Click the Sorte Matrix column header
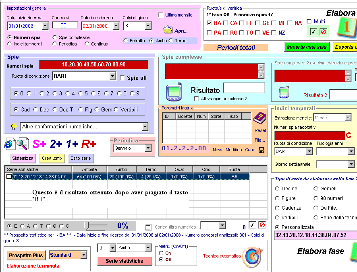The image size is (357, 272). [216, 116]
